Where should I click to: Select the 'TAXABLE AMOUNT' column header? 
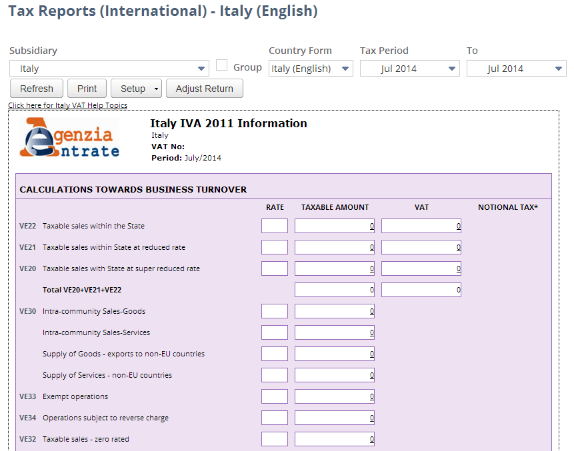[x=335, y=207]
